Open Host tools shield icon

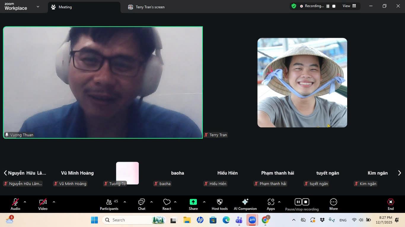pos(219,202)
